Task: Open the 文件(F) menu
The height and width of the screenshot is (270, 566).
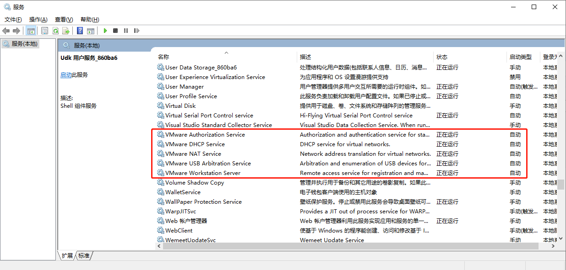Action: (x=13, y=20)
